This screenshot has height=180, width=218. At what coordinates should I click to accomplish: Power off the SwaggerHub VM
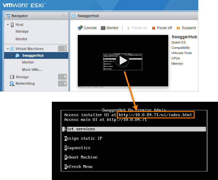(x=162, y=28)
